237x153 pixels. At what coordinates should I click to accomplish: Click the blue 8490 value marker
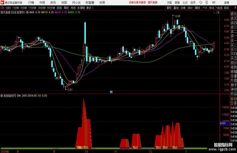pyautogui.click(x=225, y=123)
